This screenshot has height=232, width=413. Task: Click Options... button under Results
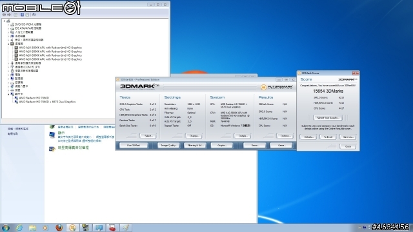click(x=285, y=136)
